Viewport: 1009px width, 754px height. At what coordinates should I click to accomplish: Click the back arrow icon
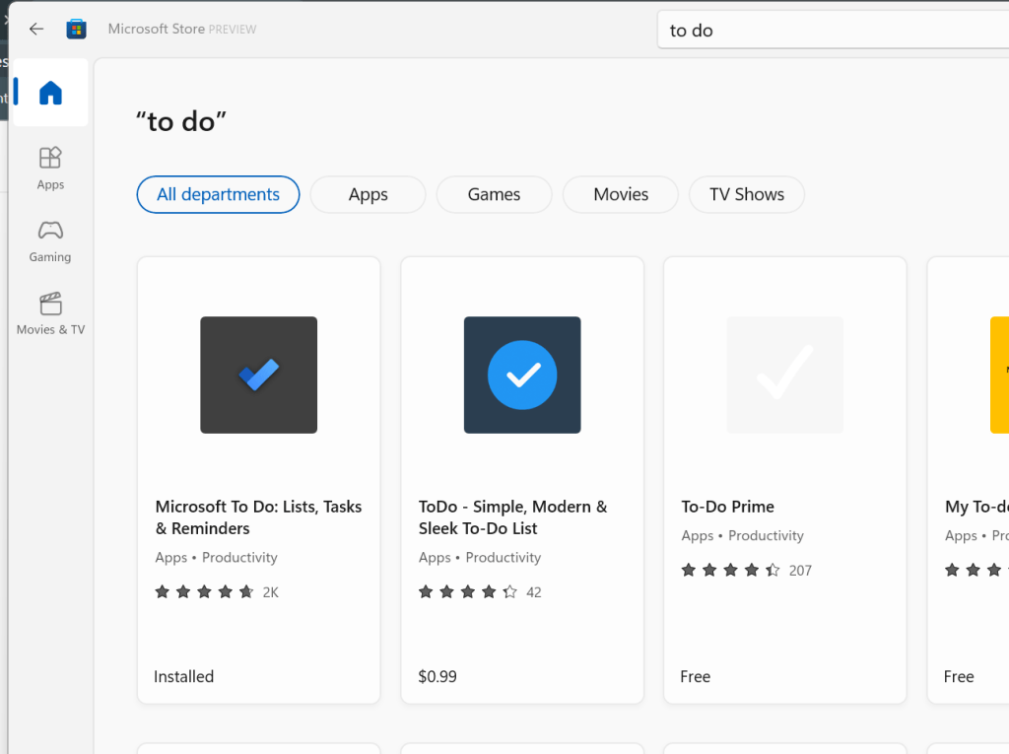click(x=36, y=29)
